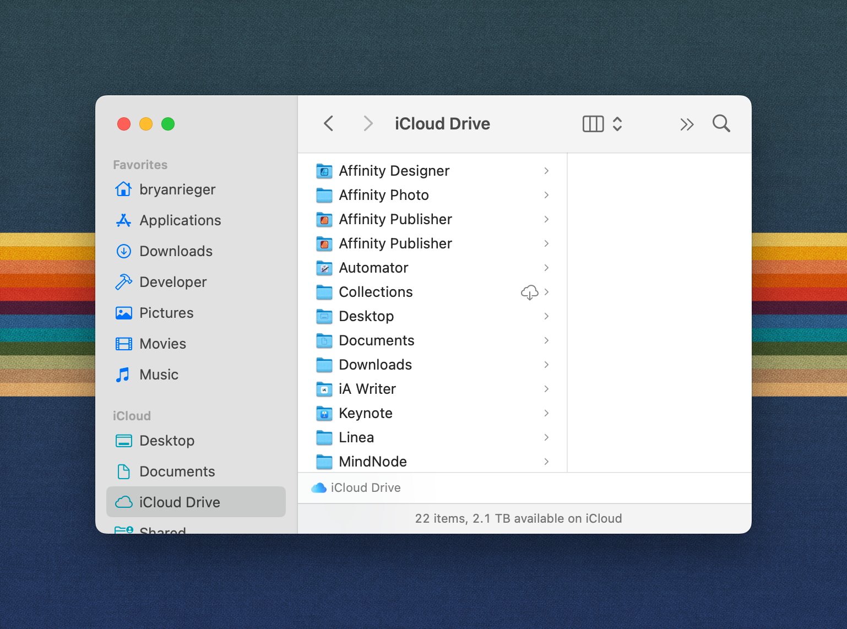Go forward with the right chevron
Screen dimensions: 847x629
pos(368,123)
